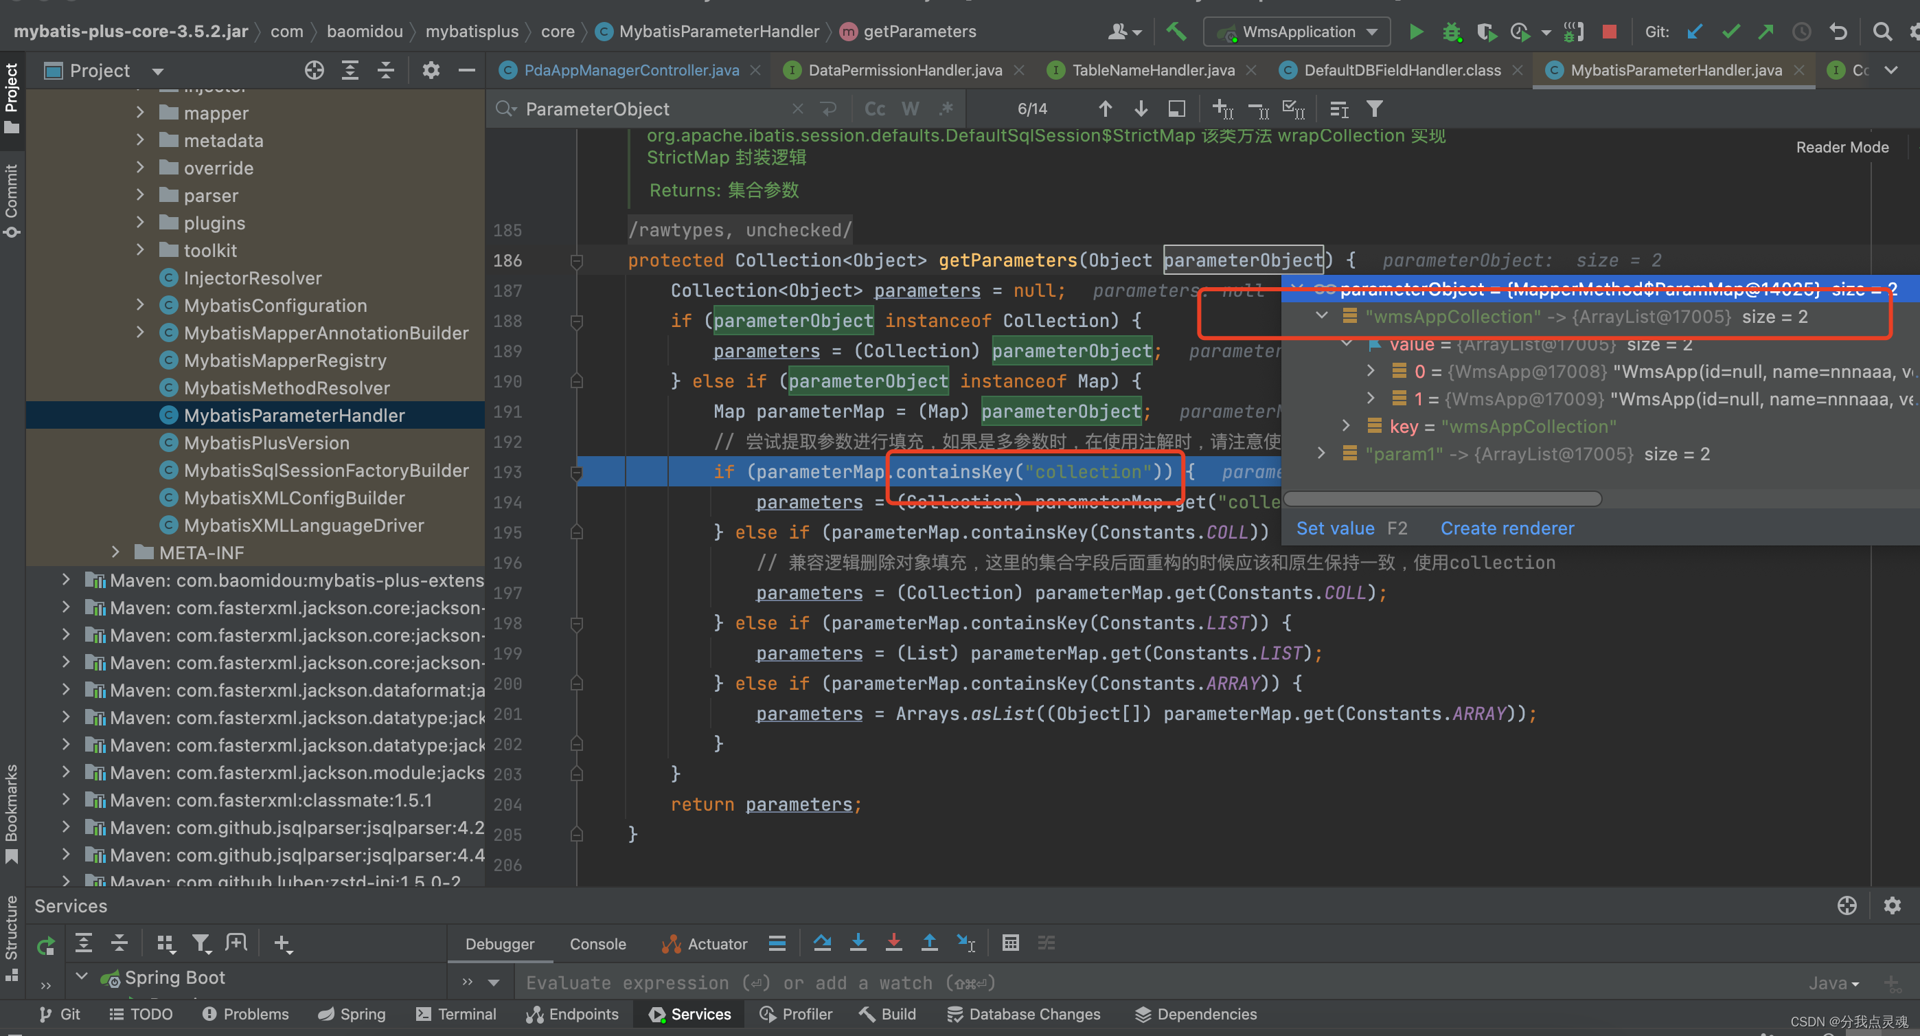This screenshot has height=1036, width=1920.
Task: Open Search Everywhere magnifier
Action: pyautogui.click(x=1883, y=32)
